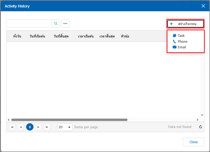Click the scroll left arrow
Screen dimensions: 210x152
pos(8,120)
